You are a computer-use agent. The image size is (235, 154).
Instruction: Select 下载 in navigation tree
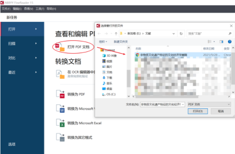click(x=107, y=78)
